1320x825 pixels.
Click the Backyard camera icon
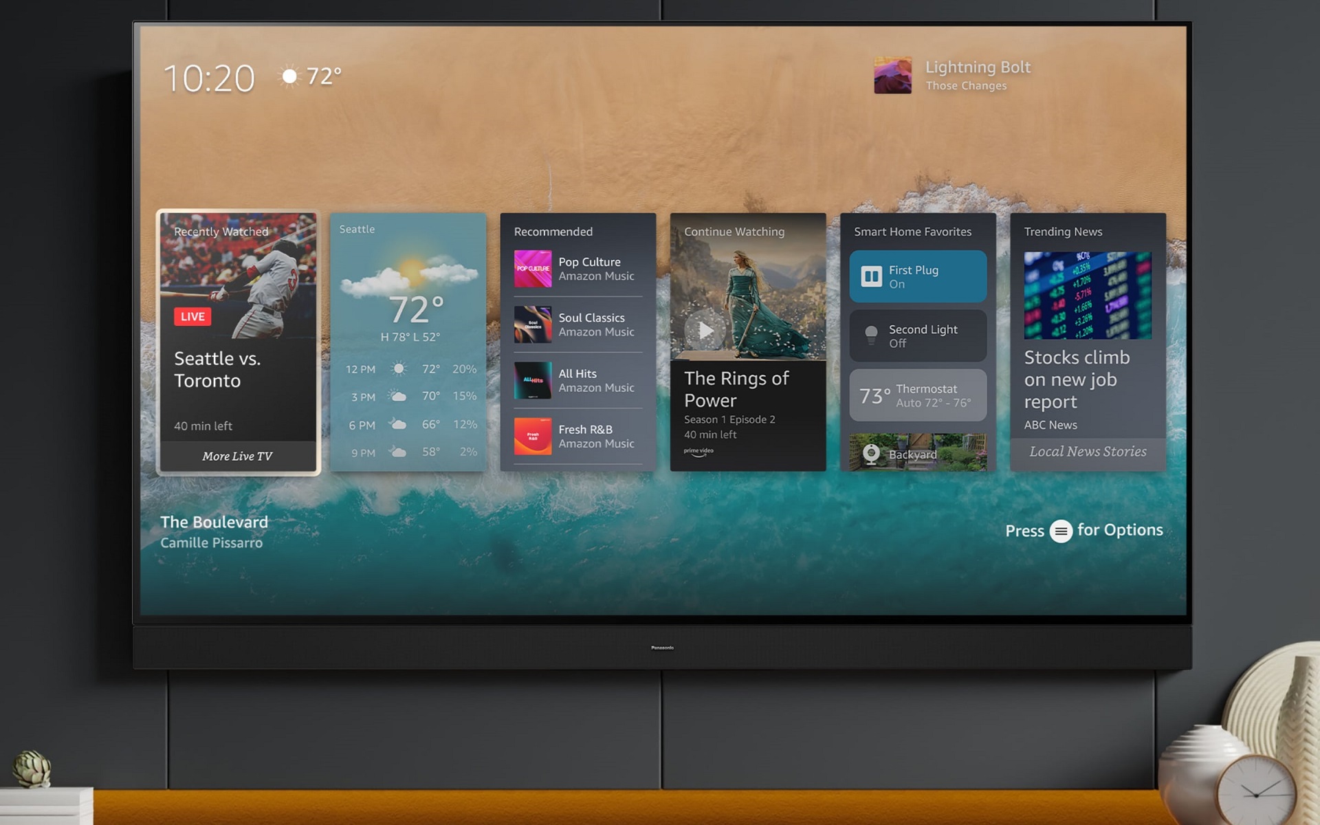click(x=871, y=454)
